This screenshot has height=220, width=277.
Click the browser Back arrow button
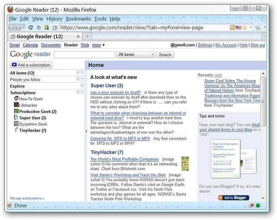(12, 27)
